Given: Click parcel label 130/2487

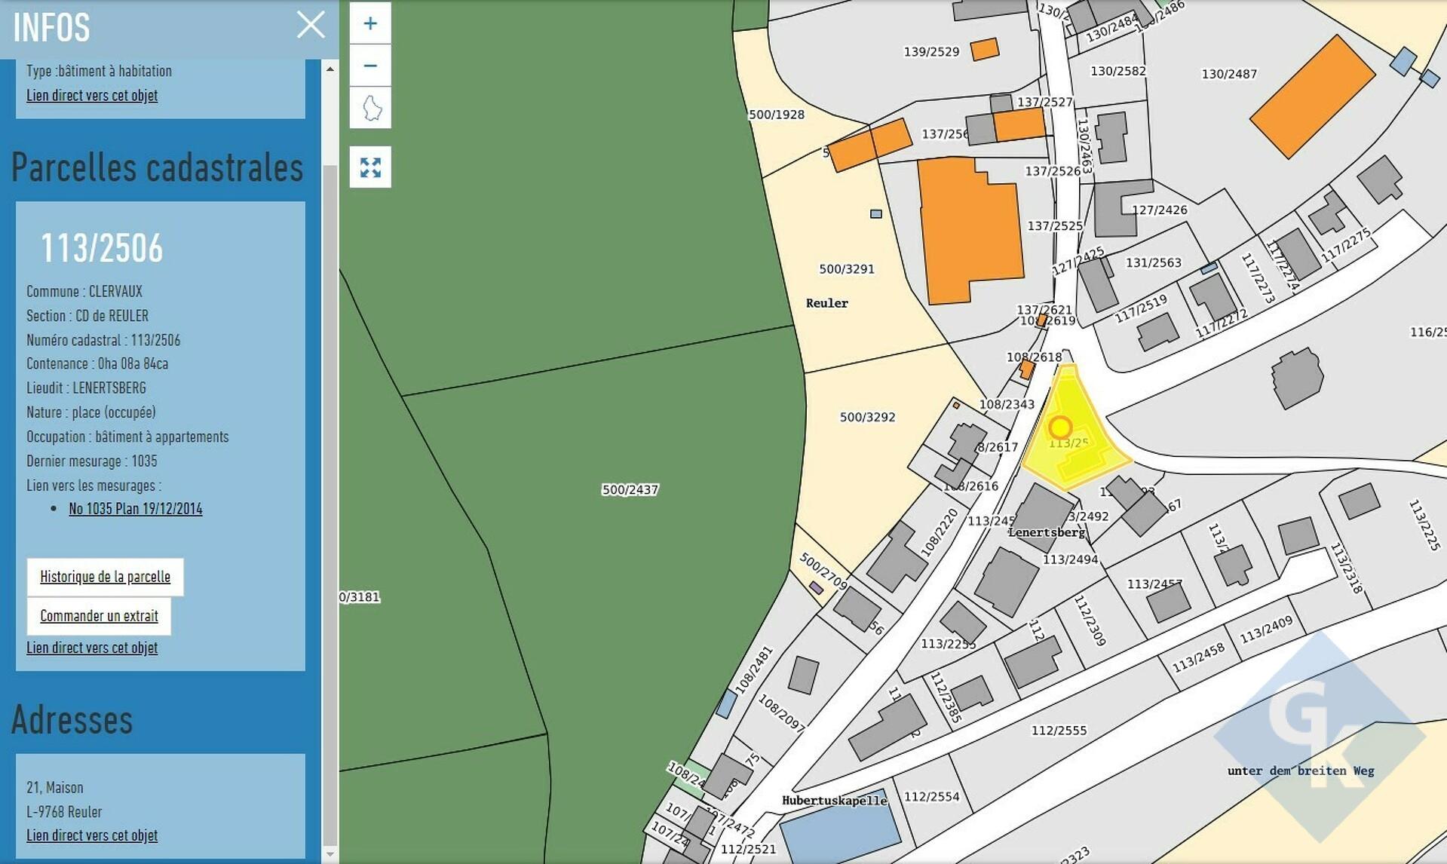Looking at the screenshot, I should (x=1229, y=74).
